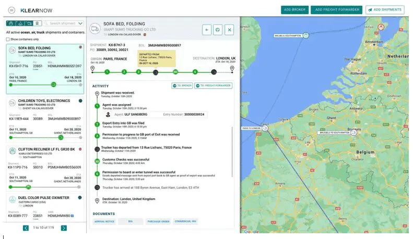Click red ship marker near Amsterdam

(x=381, y=27)
